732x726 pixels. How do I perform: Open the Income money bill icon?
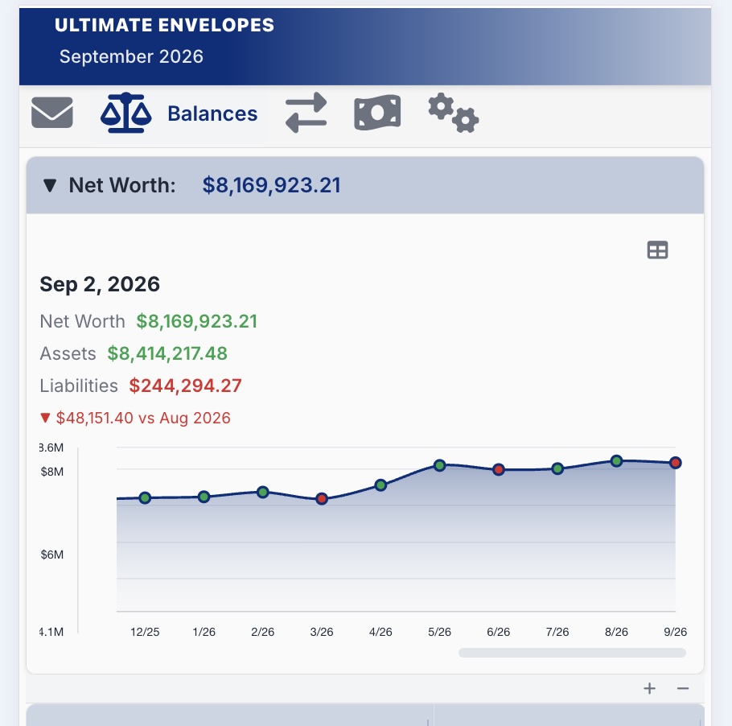(x=377, y=113)
